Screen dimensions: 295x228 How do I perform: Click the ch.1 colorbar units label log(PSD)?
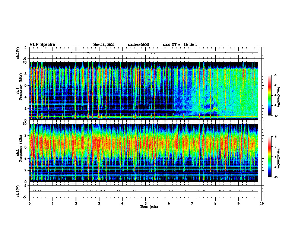(279, 97)
